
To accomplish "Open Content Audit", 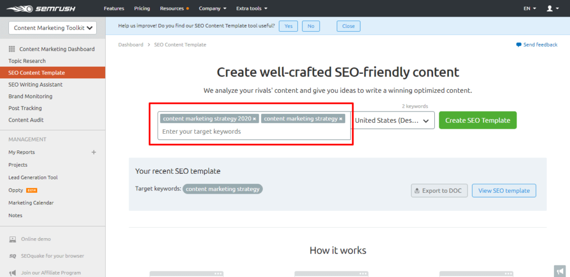I will point(26,120).
